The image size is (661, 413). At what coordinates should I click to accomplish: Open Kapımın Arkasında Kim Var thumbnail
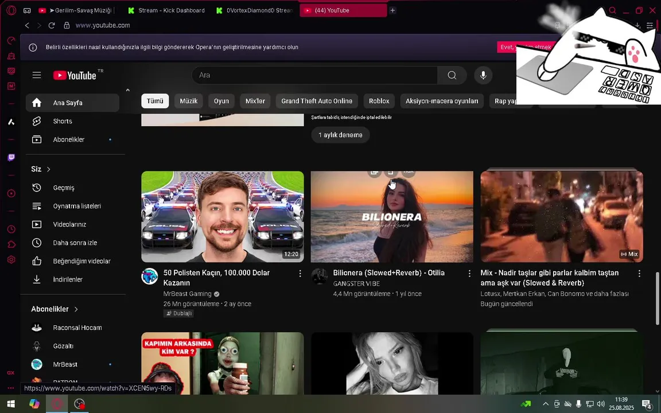point(223,363)
